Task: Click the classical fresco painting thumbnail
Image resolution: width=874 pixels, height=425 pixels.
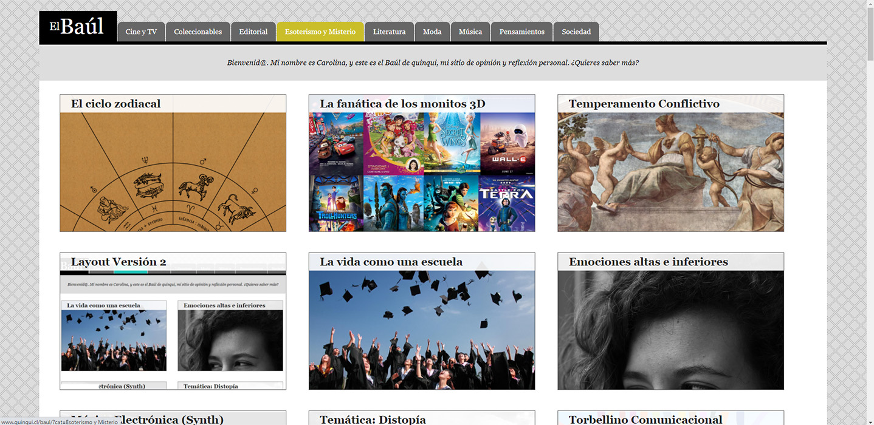Action: click(x=671, y=172)
